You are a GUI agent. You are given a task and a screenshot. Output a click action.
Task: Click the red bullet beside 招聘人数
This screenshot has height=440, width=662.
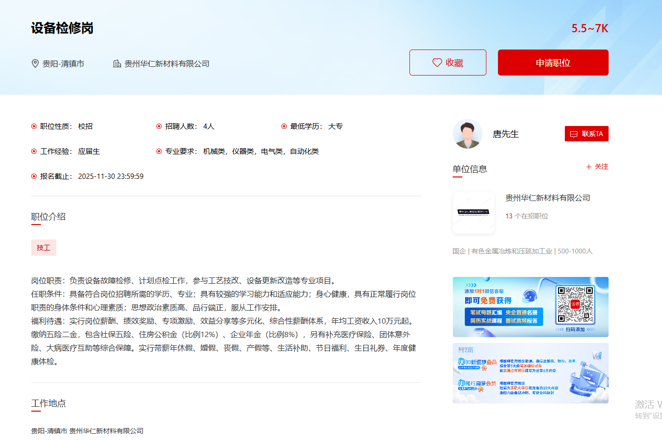[159, 126]
